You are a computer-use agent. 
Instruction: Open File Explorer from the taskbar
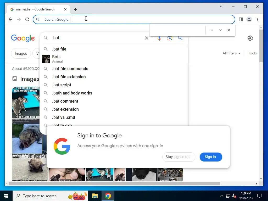95,196
